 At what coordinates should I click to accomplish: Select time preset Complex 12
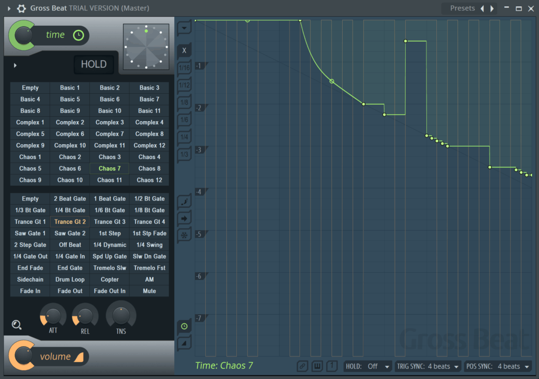pyautogui.click(x=149, y=145)
